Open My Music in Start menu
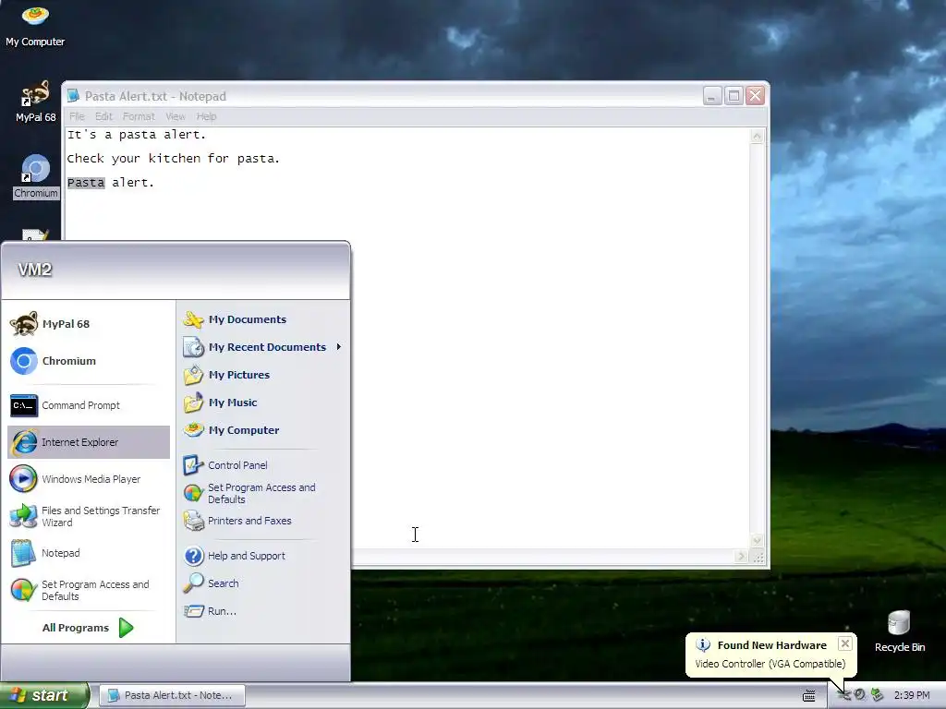 263,403
